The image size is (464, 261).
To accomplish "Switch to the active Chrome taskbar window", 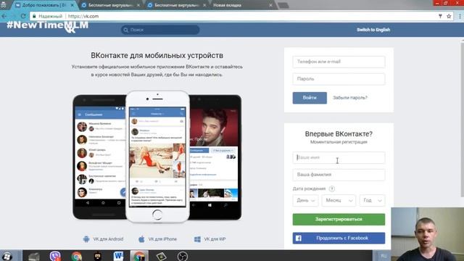I will pos(139,256).
